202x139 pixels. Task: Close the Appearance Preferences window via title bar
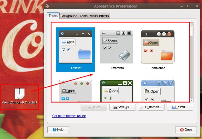[x=197, y=6]
